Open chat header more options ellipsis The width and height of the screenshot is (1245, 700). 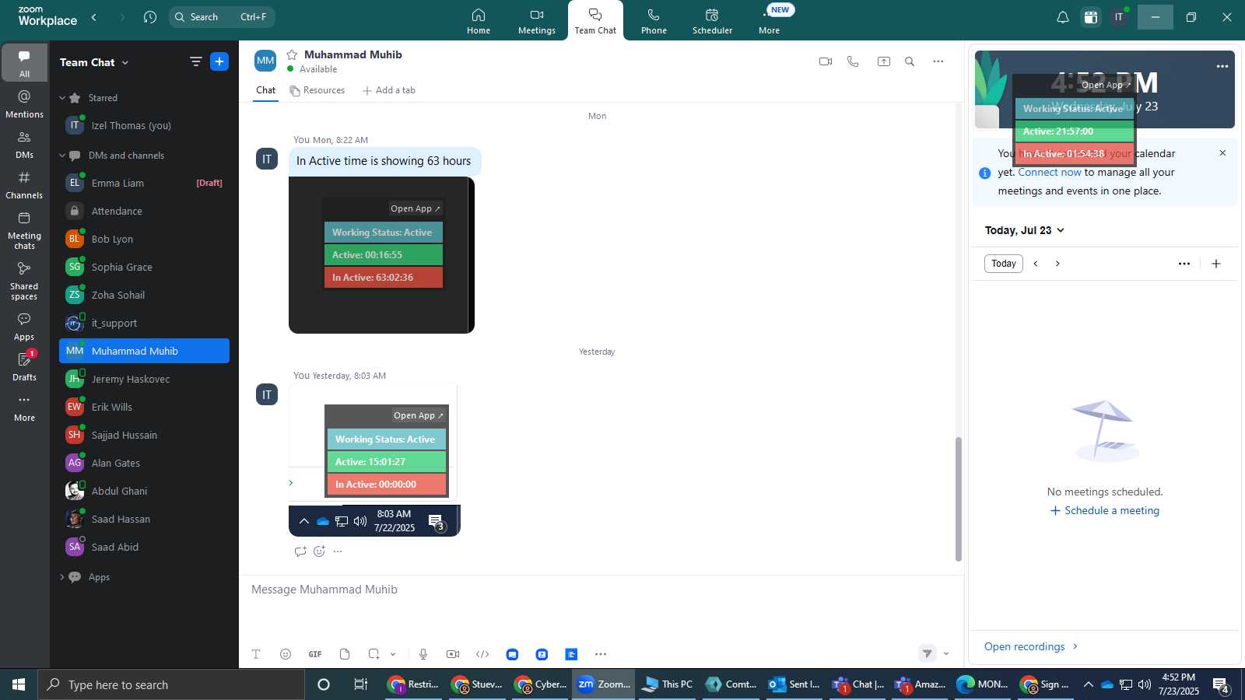938,61
